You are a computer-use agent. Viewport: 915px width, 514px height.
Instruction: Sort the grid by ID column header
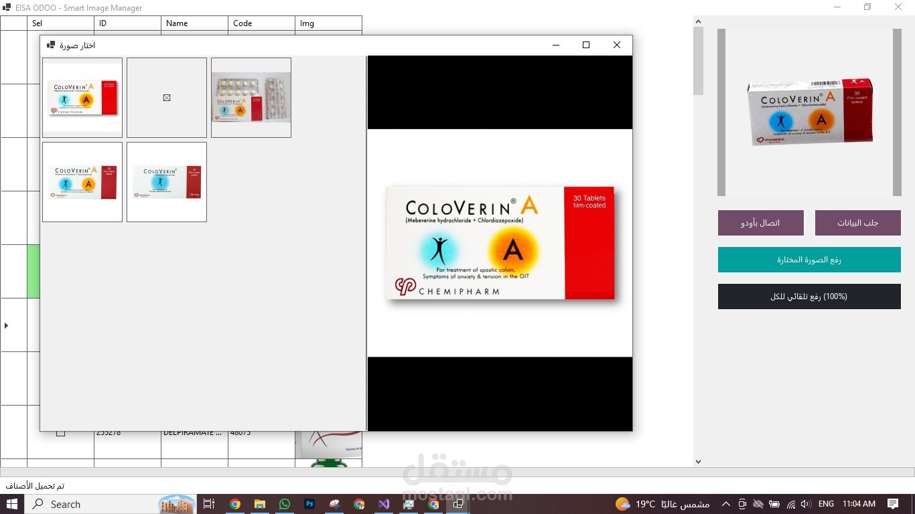[x=127, y=23]
